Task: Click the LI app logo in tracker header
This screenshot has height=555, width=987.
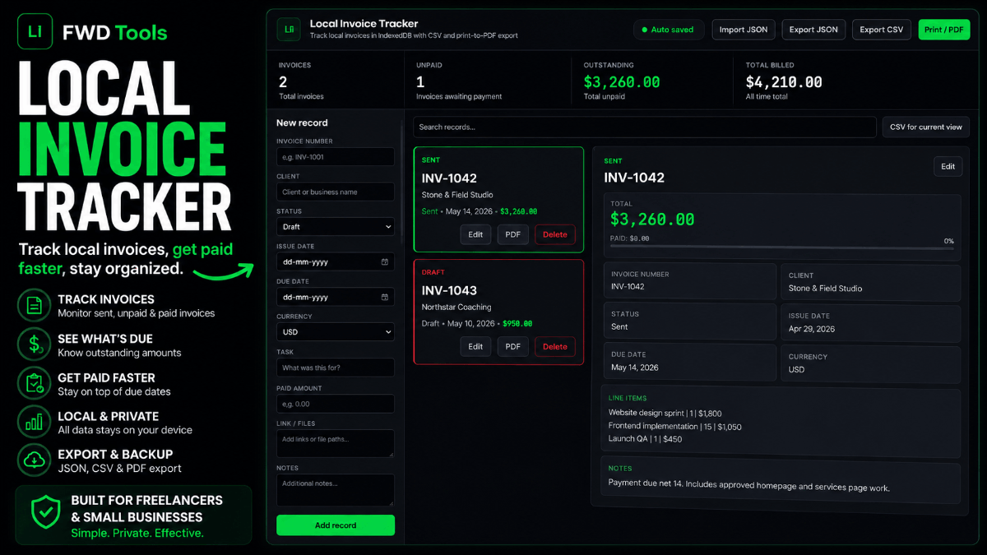Action: coord(289,29)
